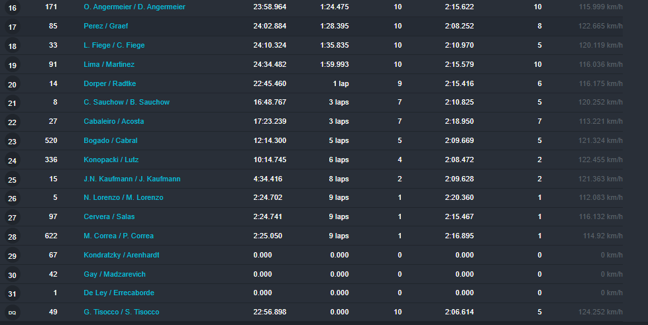Click the DQ status badge in last row
The height and width of the screenshot is (325, 648).
tap(13, 312)
